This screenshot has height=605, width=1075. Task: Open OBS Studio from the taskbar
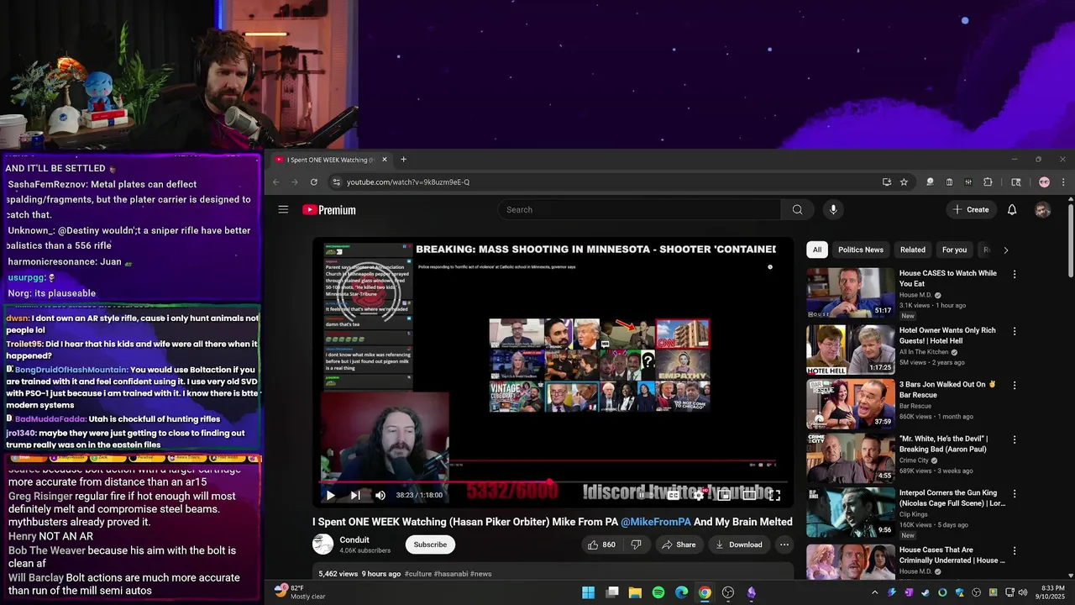click(728, 592)
